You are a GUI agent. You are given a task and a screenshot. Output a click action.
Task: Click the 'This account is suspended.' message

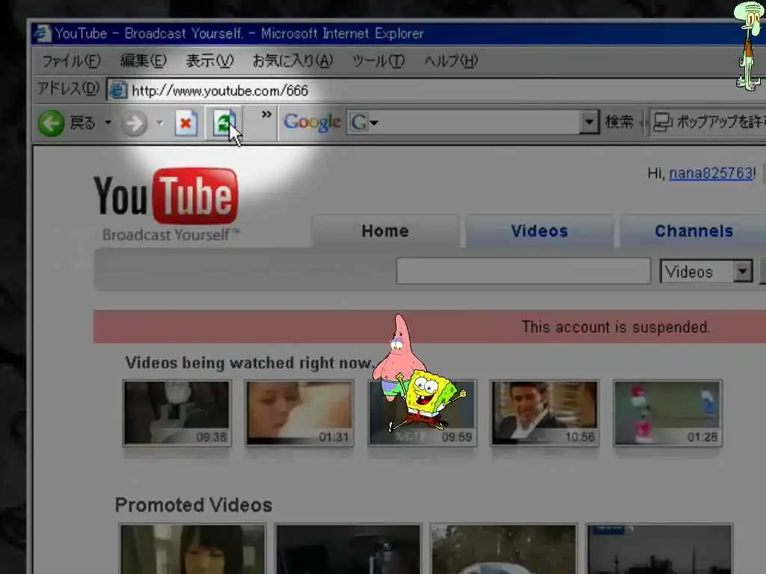616,327
